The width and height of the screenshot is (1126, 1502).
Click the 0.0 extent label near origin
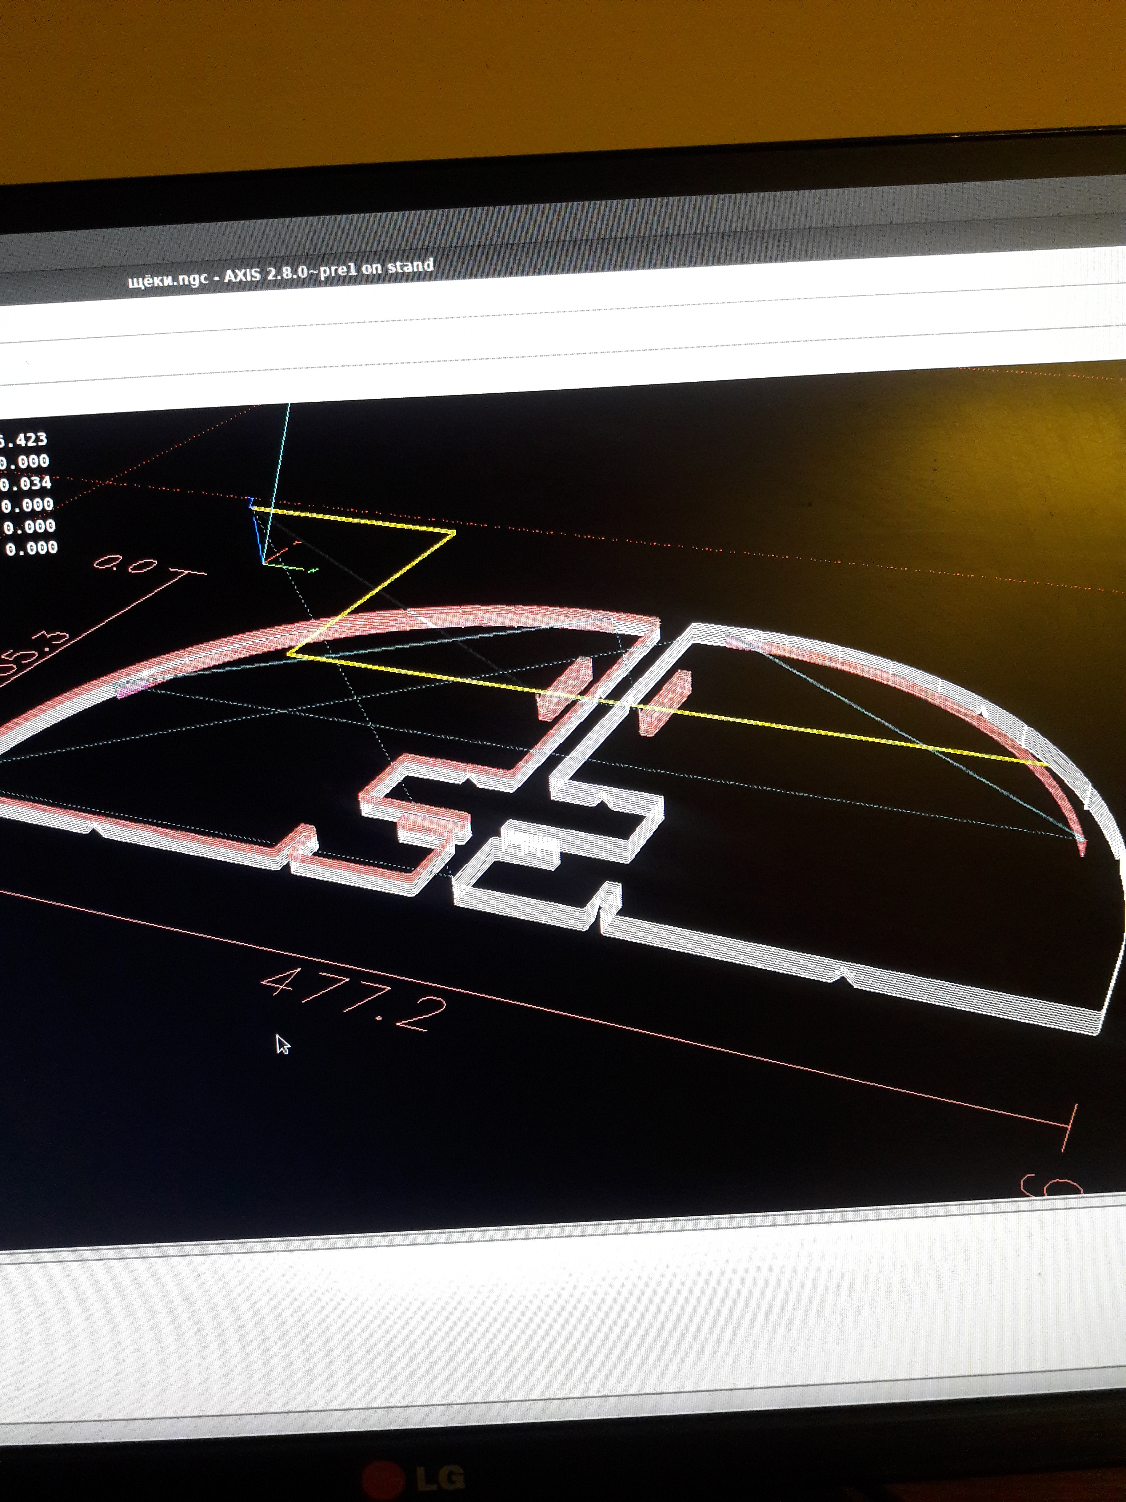click(126, 565)
